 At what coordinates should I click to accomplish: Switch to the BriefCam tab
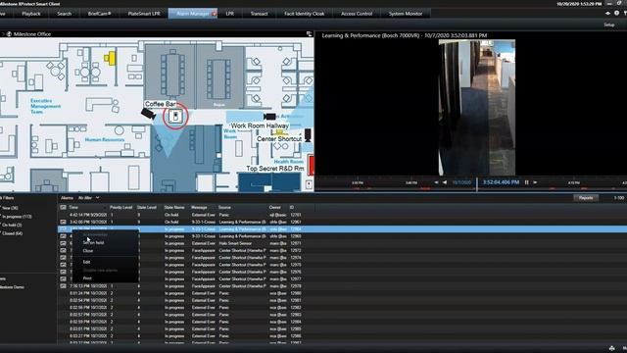(x=100, y=14)
